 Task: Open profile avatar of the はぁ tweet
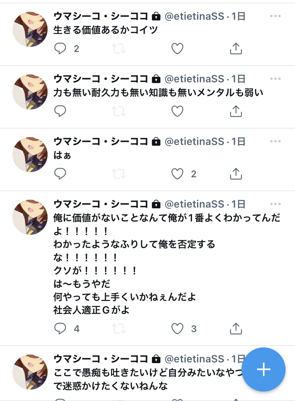tap(30, 154)
